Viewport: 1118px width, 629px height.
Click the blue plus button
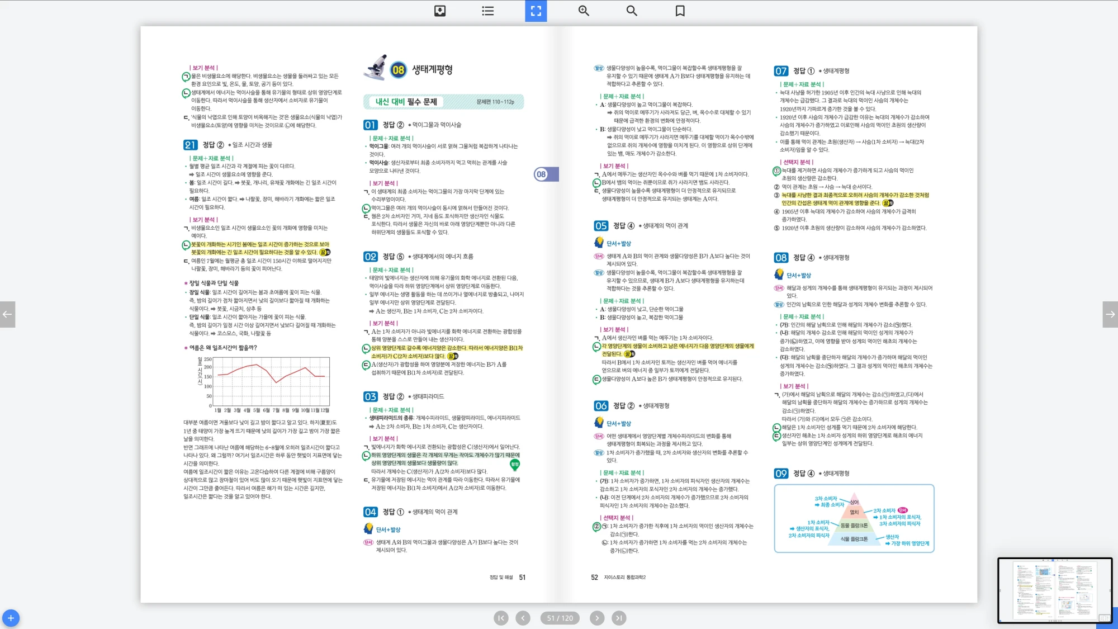coord(11,618)
